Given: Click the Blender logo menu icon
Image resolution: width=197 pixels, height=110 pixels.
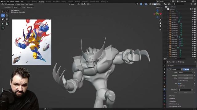Looking at the screenshot, I should tap(2, 2).
